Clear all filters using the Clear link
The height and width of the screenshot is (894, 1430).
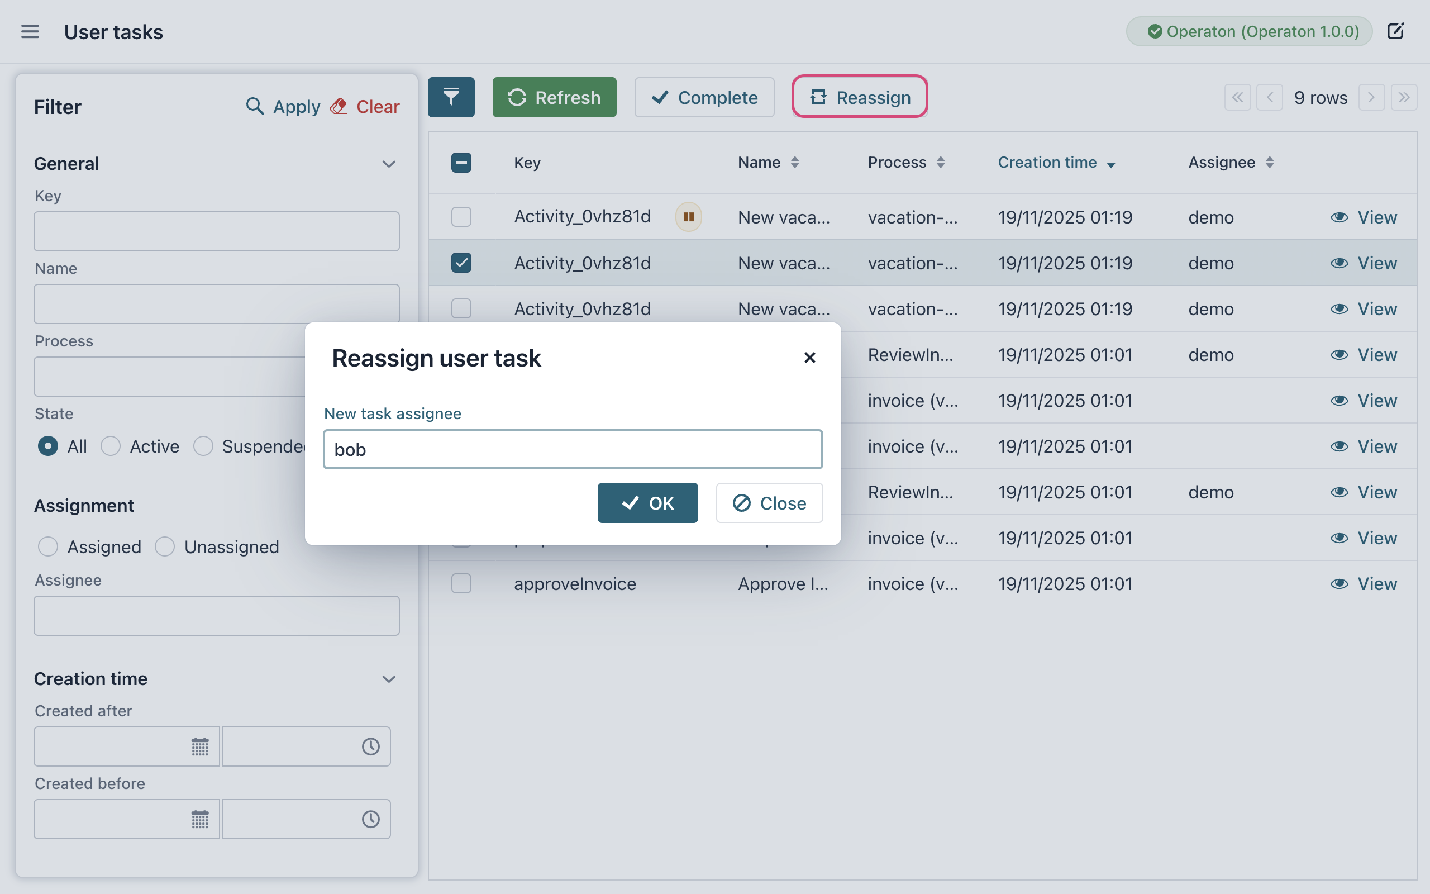pos(376,106)
